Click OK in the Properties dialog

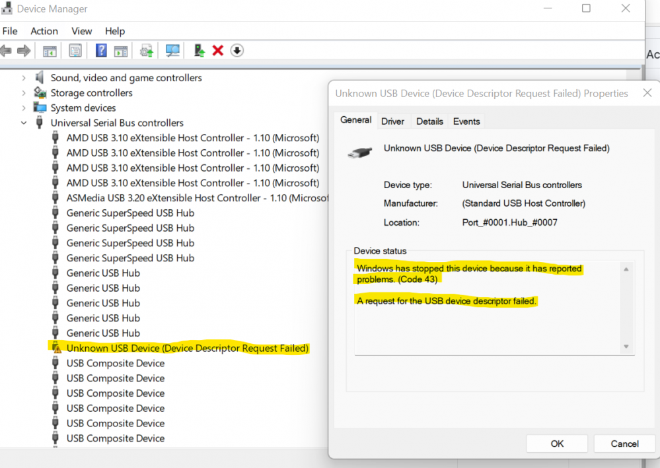557,444
